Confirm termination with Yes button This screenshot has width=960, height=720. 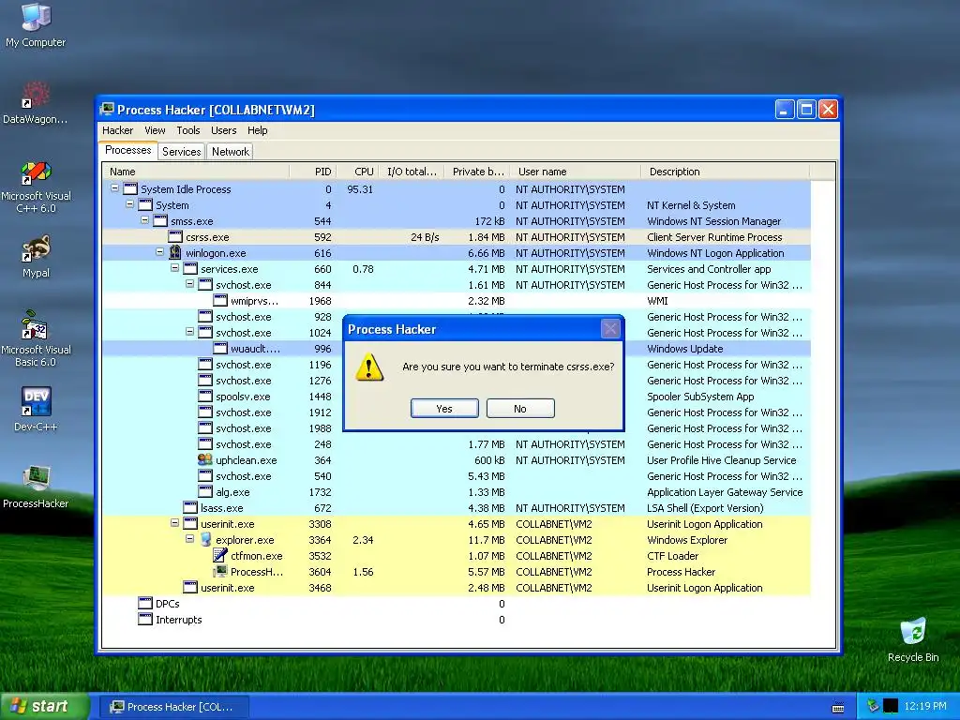coord(444,409)
